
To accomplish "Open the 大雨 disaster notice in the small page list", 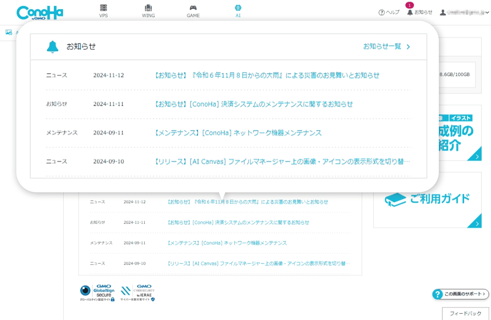I will (x=248, y=202).
